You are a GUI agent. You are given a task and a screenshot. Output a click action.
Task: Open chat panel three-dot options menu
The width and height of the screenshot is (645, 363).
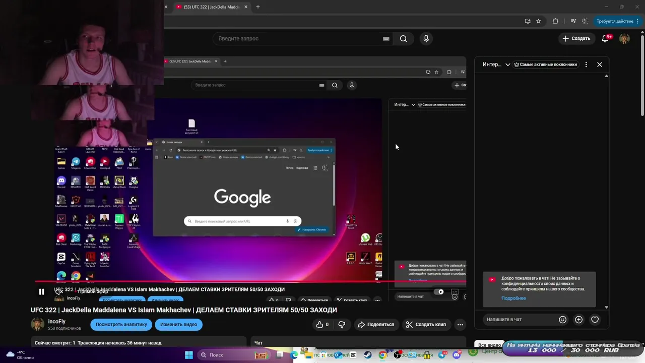586,65
